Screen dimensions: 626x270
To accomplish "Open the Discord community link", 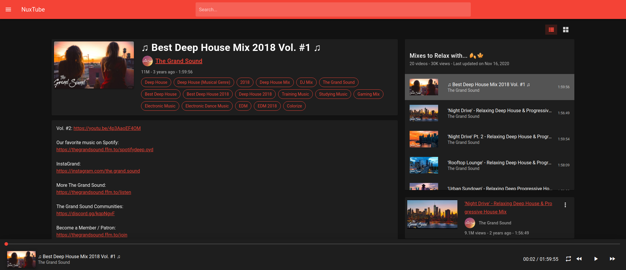I will point(85,213).
